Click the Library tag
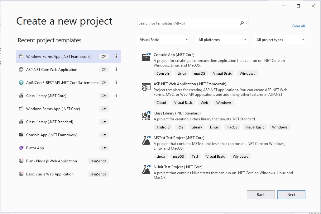The width and height of the screenshot is (321, 214). [x=197, y=127]
